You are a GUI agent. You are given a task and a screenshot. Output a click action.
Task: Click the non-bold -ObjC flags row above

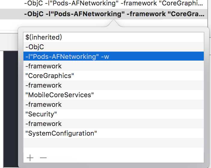point(104,3)
